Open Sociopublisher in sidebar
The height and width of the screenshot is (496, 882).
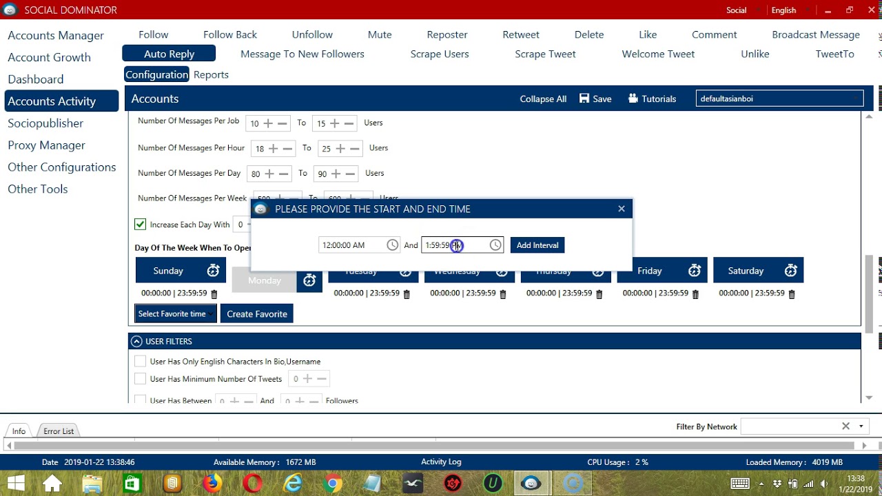[45, 123]
